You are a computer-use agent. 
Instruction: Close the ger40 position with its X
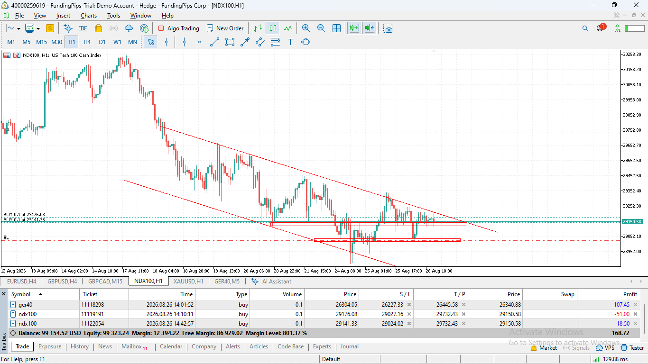point(636,305)
